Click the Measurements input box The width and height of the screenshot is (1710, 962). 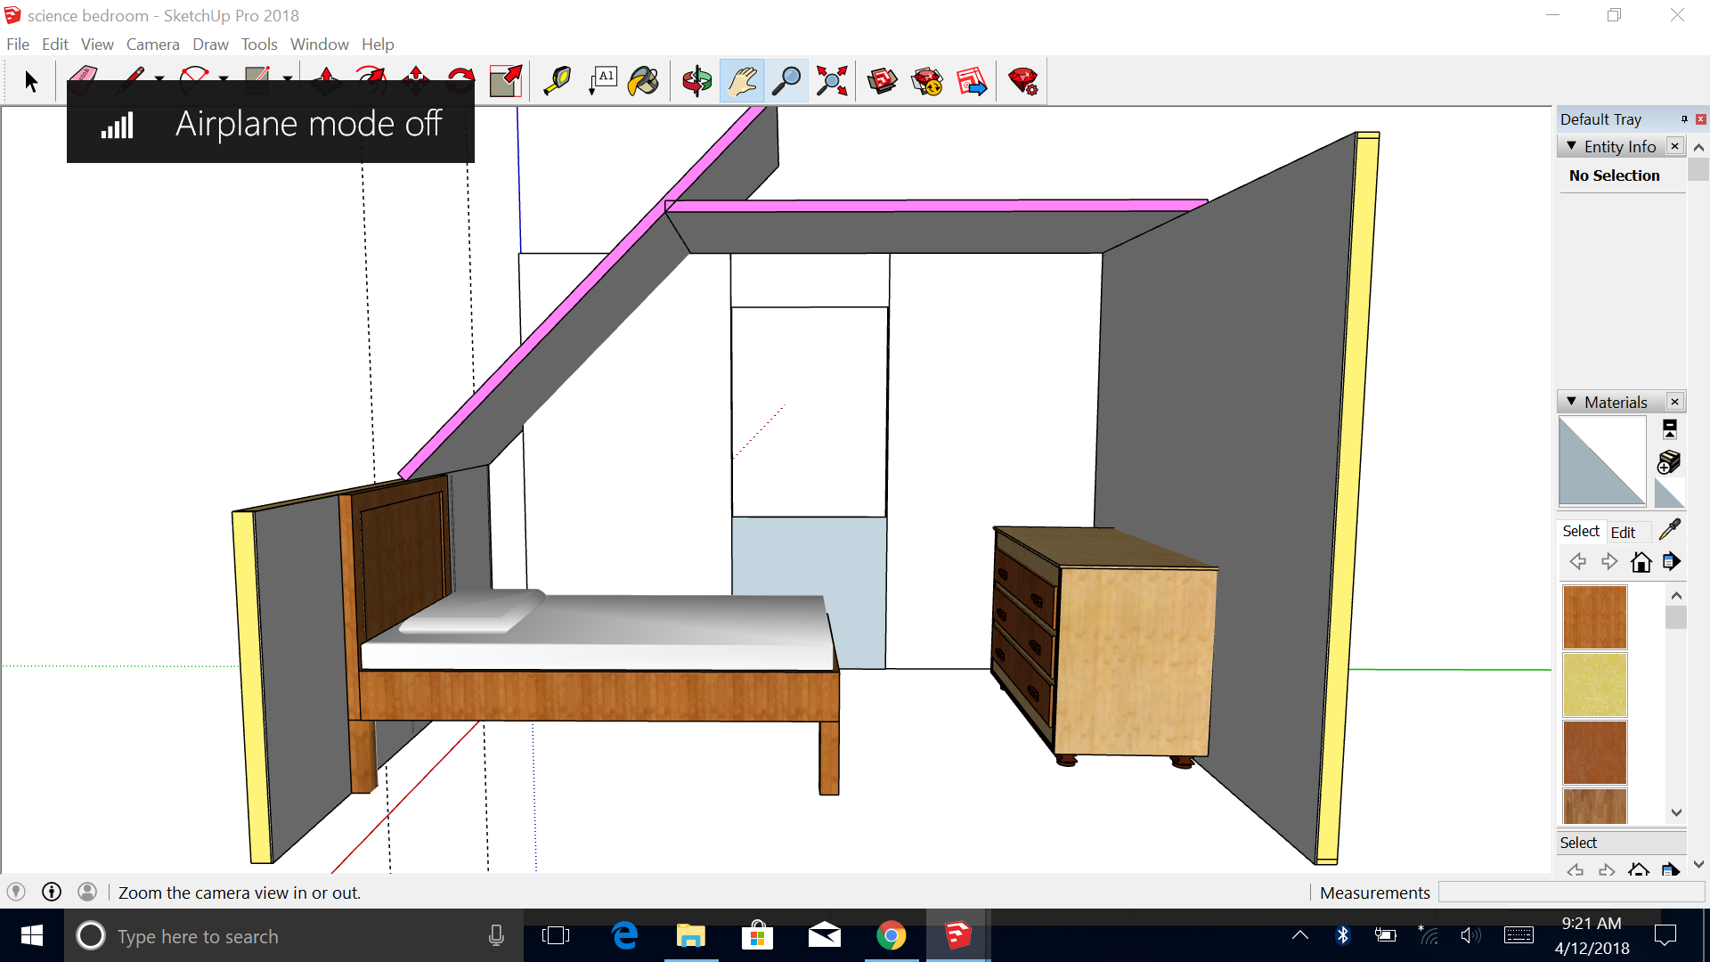click(x=1571, y=893)
